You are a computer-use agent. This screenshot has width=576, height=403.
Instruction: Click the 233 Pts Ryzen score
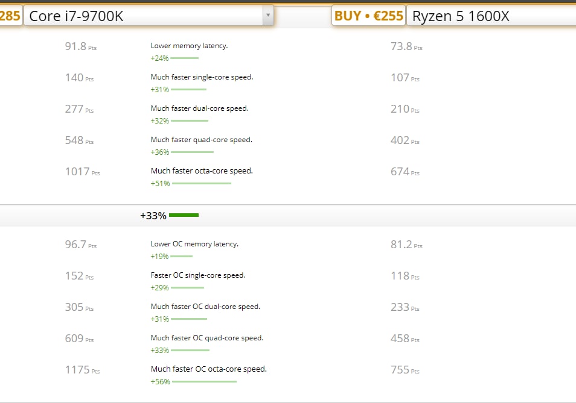(x=405, y=307)
